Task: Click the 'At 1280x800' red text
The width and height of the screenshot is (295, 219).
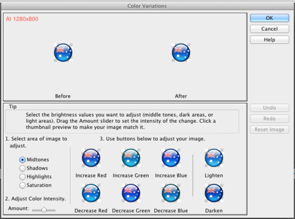Action: pyautogui.click(x=22, y=19)
